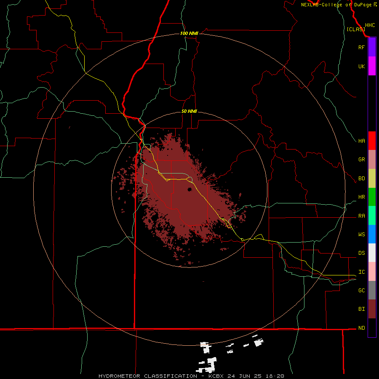Click the 50 NMI range ring label
The height and width of the screenshot is (379, 379).
pos(189,111)
